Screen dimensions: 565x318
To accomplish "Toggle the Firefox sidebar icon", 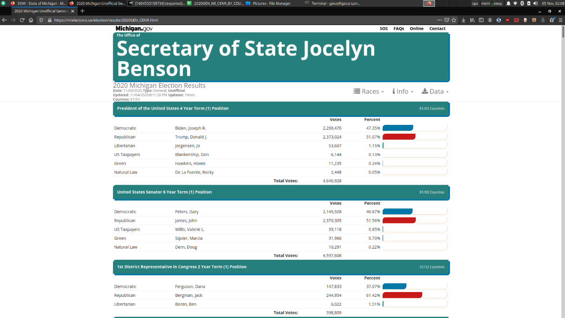I will click(481, 20).
